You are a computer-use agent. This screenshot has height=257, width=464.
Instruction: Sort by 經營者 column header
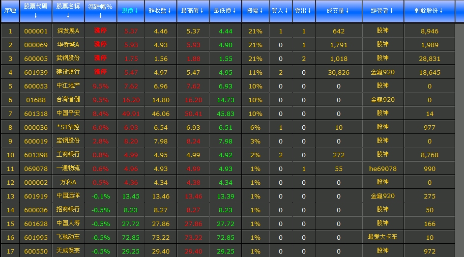(382, 11)
